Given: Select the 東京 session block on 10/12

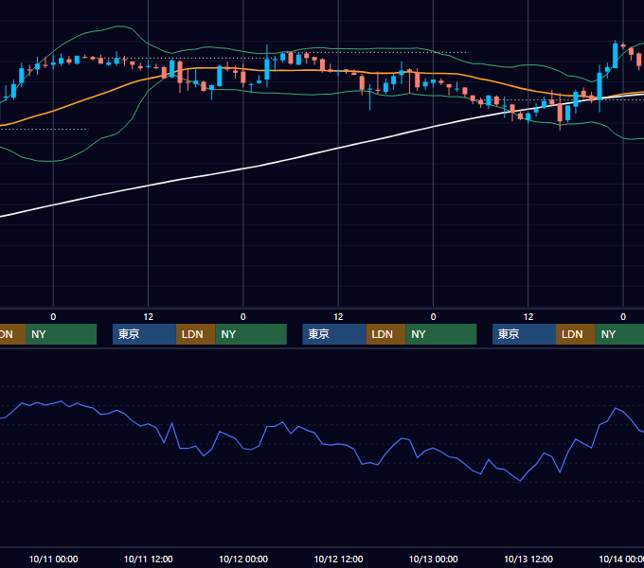Looking at the screenshot, I should [334, 334].
